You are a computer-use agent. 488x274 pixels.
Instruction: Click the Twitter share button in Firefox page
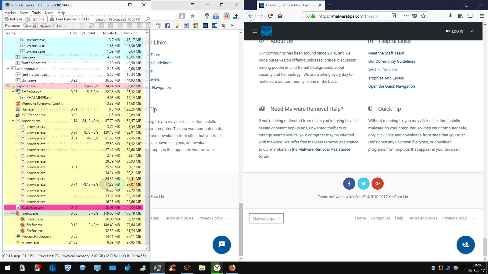click(363, 184)
